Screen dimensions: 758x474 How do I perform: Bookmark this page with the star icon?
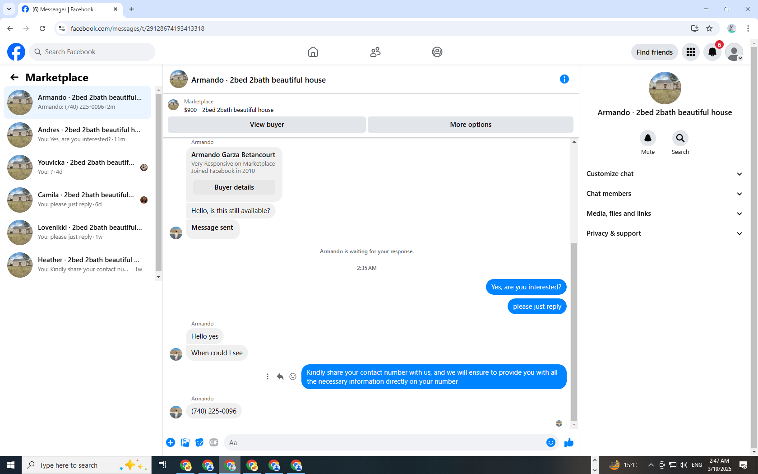coord(709,28)
